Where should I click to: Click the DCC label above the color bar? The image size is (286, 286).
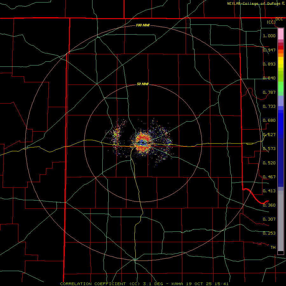[279, 19]
